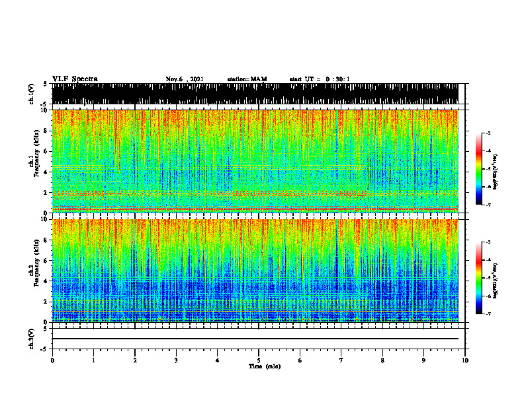Viewport: 524px width, 404px height.
Task: Click inside the ch.1 spectrogram panel
Action: pyautogui.click(x=255, y=161)
